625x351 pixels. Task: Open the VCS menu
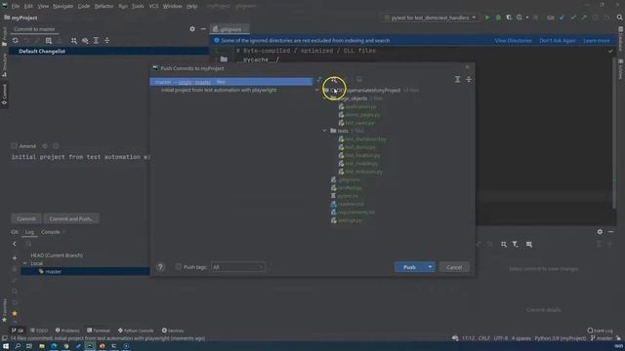click(x=153, y=6)
